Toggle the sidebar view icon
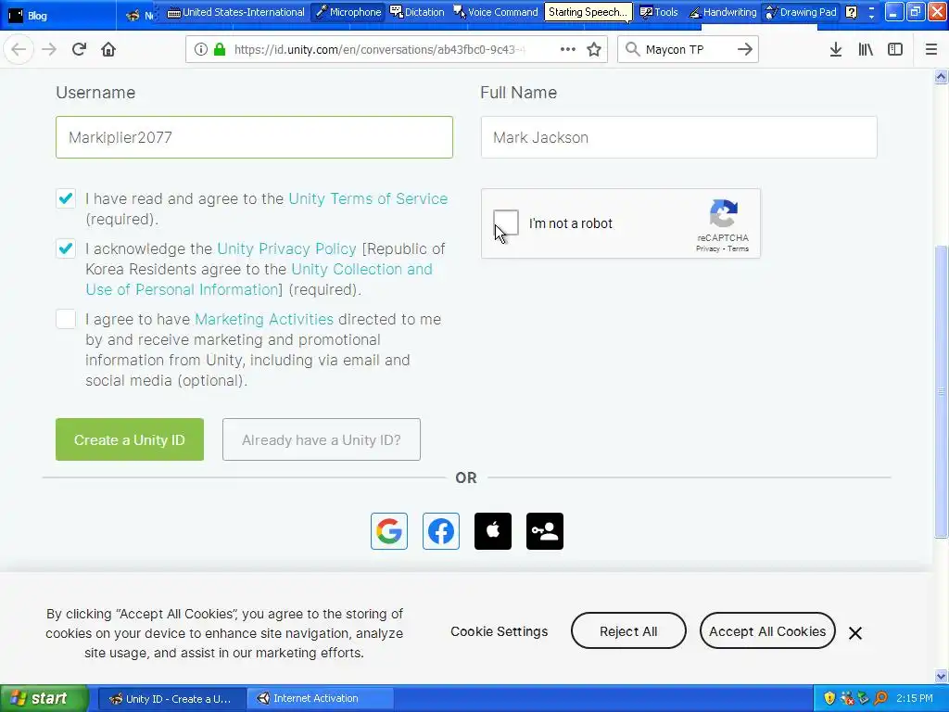 pos(895,49)
